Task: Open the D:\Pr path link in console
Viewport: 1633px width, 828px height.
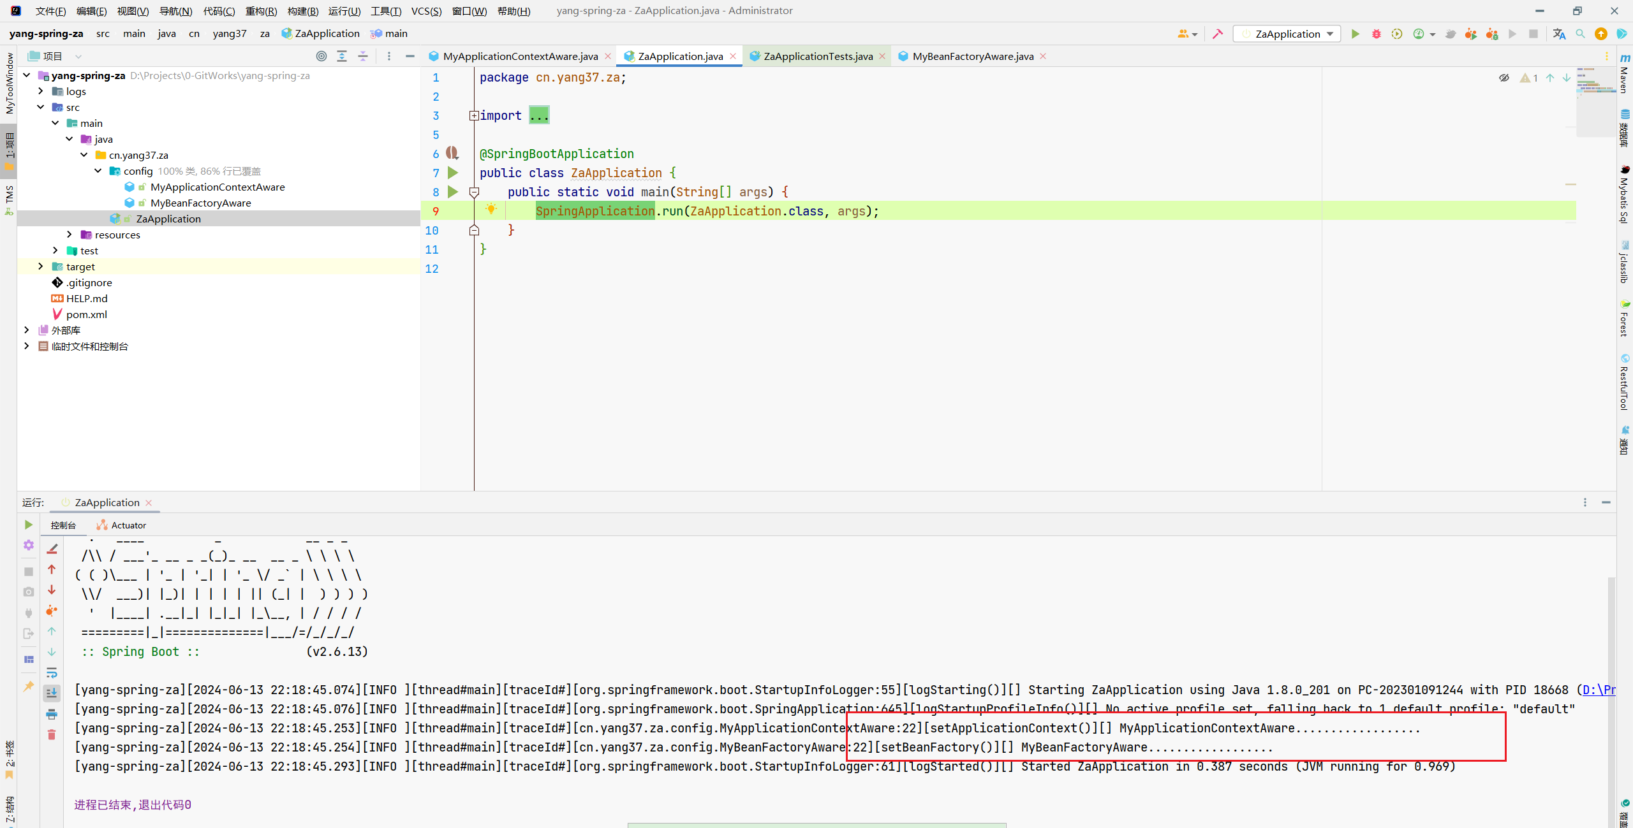Action: (x=1599, y=690)
